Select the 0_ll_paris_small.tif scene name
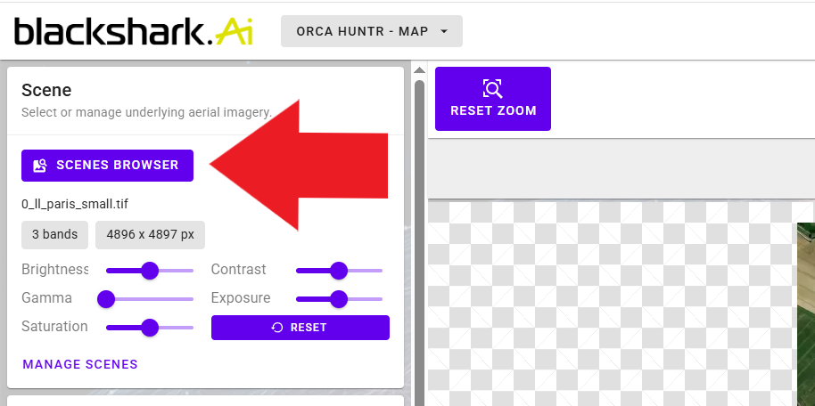The image size is (815, 406). click(x=75, y=204)
